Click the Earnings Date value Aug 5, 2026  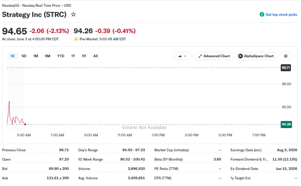(x=287, y=150)
